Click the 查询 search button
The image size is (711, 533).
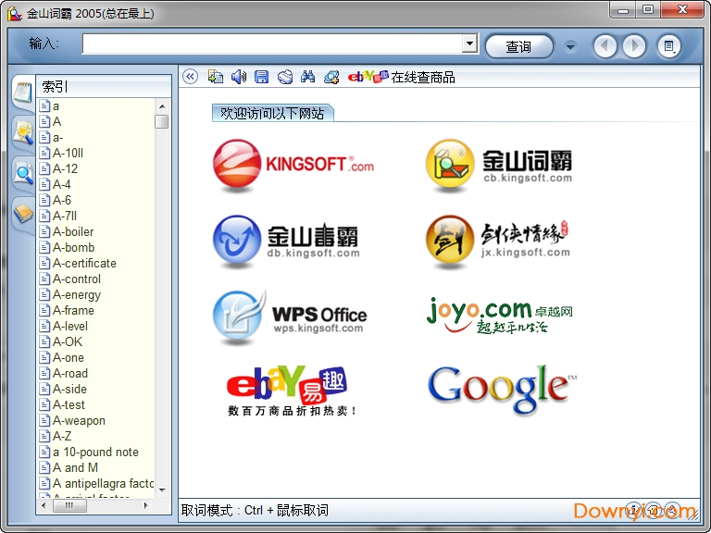[518, 45]
